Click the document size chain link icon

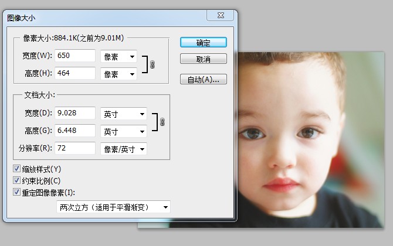[162, 122]
